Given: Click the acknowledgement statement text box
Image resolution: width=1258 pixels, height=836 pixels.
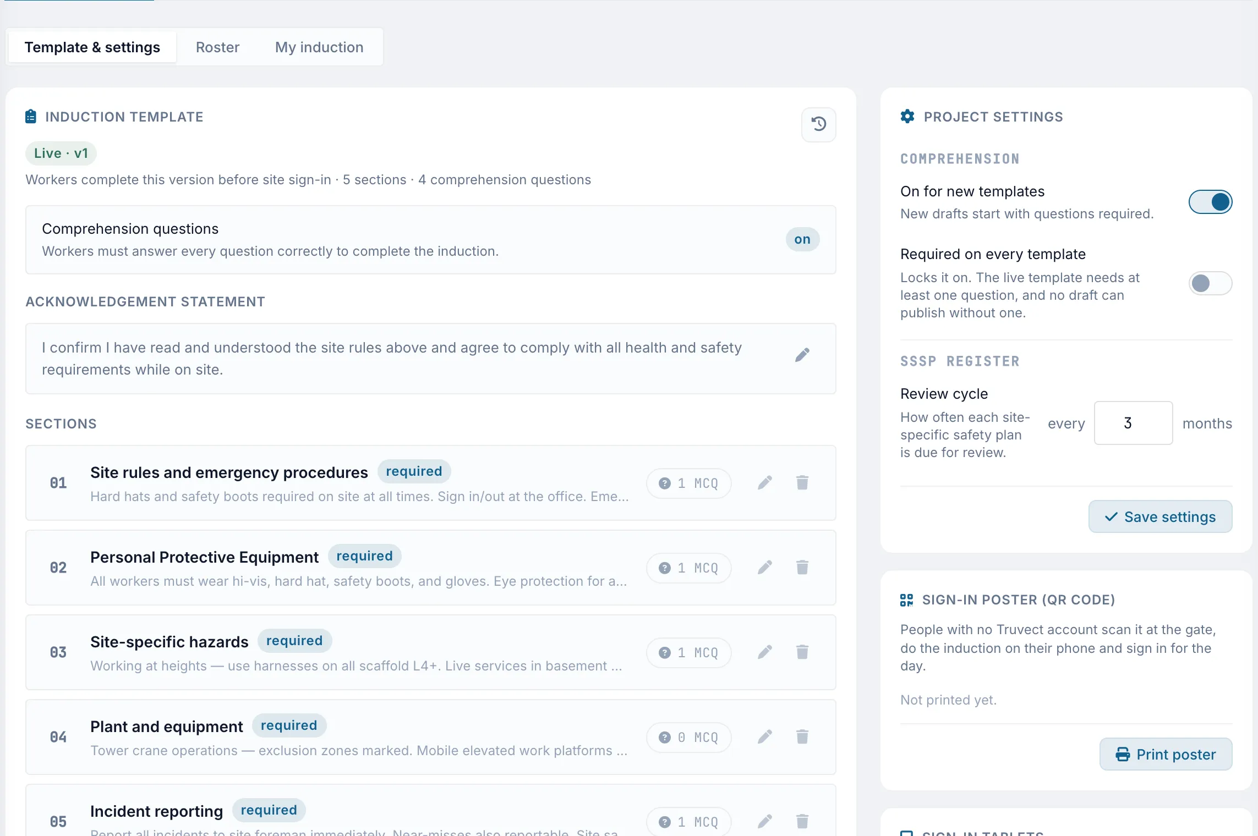Looking at the screenshot, I should (x=430, y=359).
